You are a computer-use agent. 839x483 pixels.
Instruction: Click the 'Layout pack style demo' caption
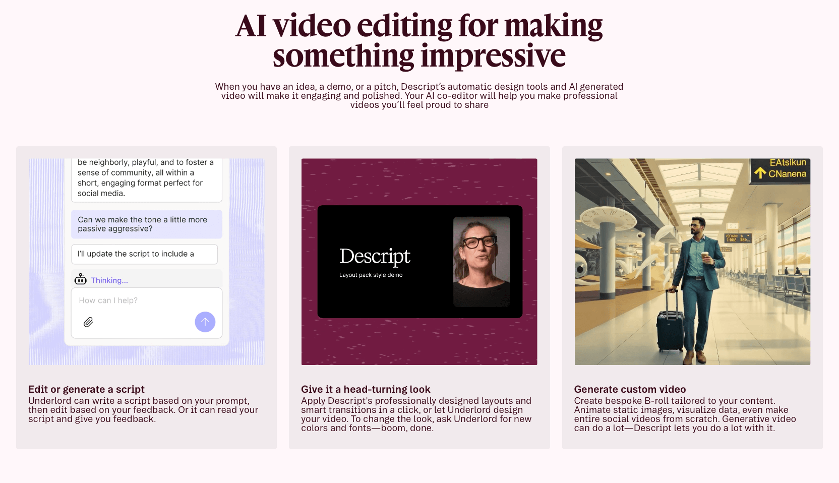point(371,275)
